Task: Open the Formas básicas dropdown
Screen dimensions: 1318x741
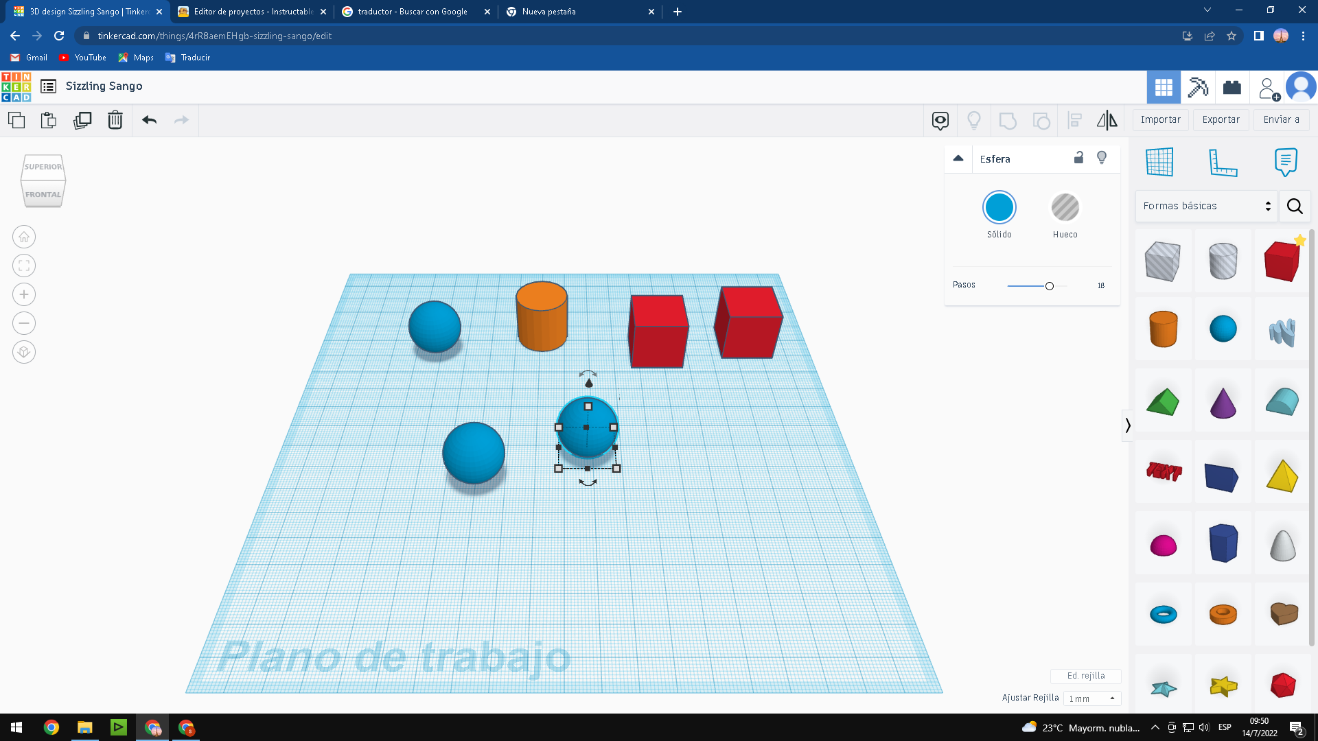Action: [x=1207, y=205]
